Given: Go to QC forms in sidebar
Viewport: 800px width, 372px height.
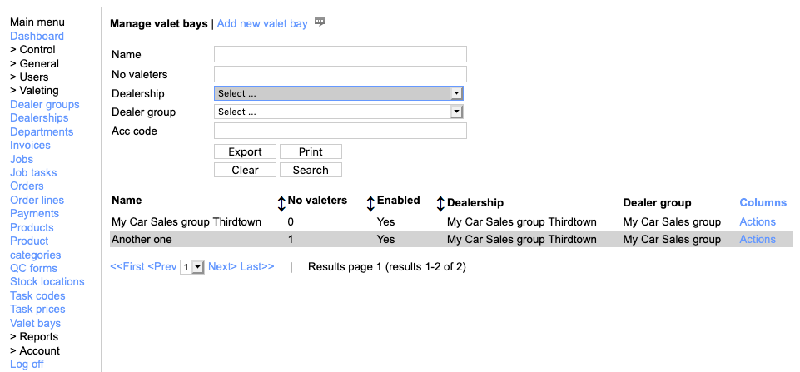Looking at the screenshot, I should [x=33, y=268].
